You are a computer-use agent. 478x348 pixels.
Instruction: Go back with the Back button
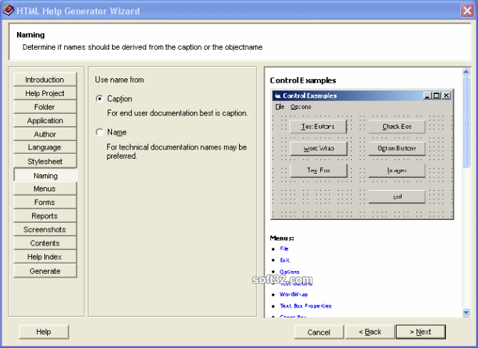click(x=370, y=332)
